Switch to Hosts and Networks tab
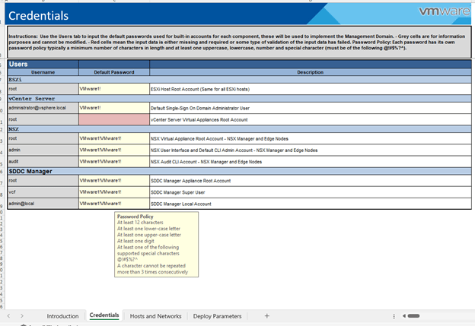Image resolution: width=475 pixels, height=326 pixels. (156, 315)
